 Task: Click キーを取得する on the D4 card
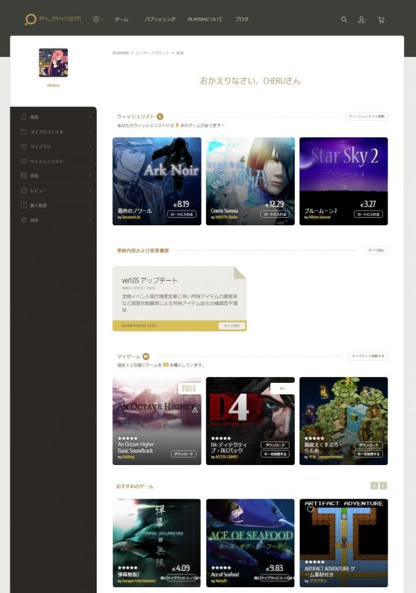(x=275, y=454)
